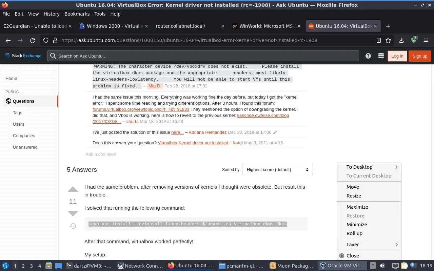Bookmark this page with the star icon

[x=388, y=40]
